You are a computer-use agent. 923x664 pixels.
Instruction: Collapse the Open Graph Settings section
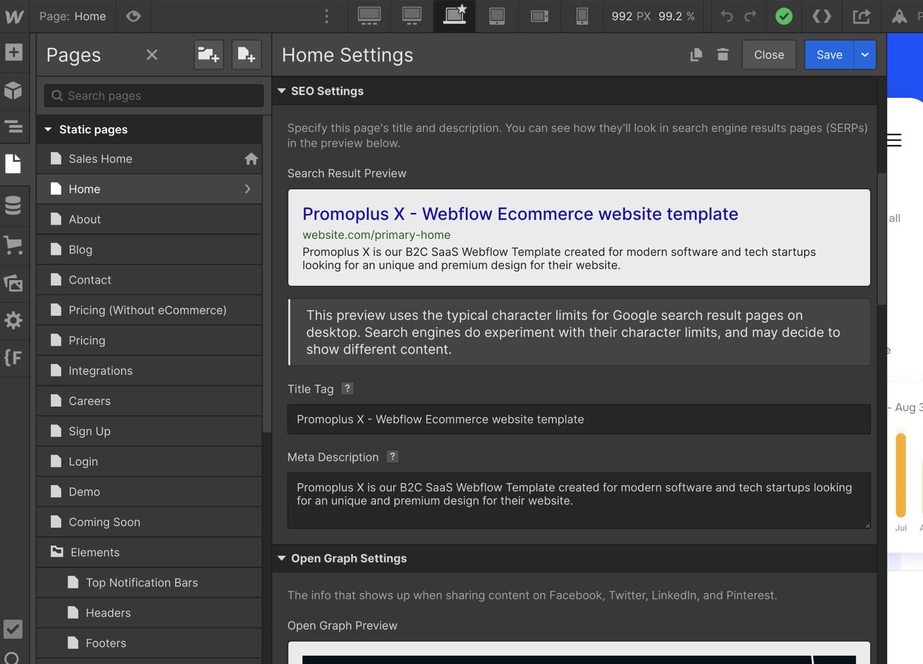tap(282, 558)
